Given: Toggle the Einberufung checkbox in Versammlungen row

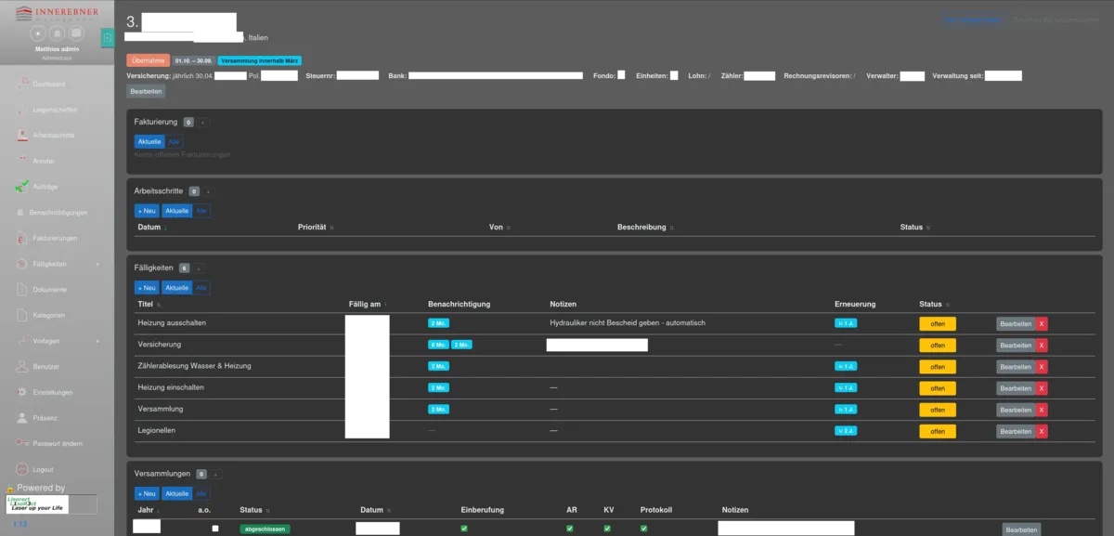Looking at the screenshot, I should click(464, 529).
